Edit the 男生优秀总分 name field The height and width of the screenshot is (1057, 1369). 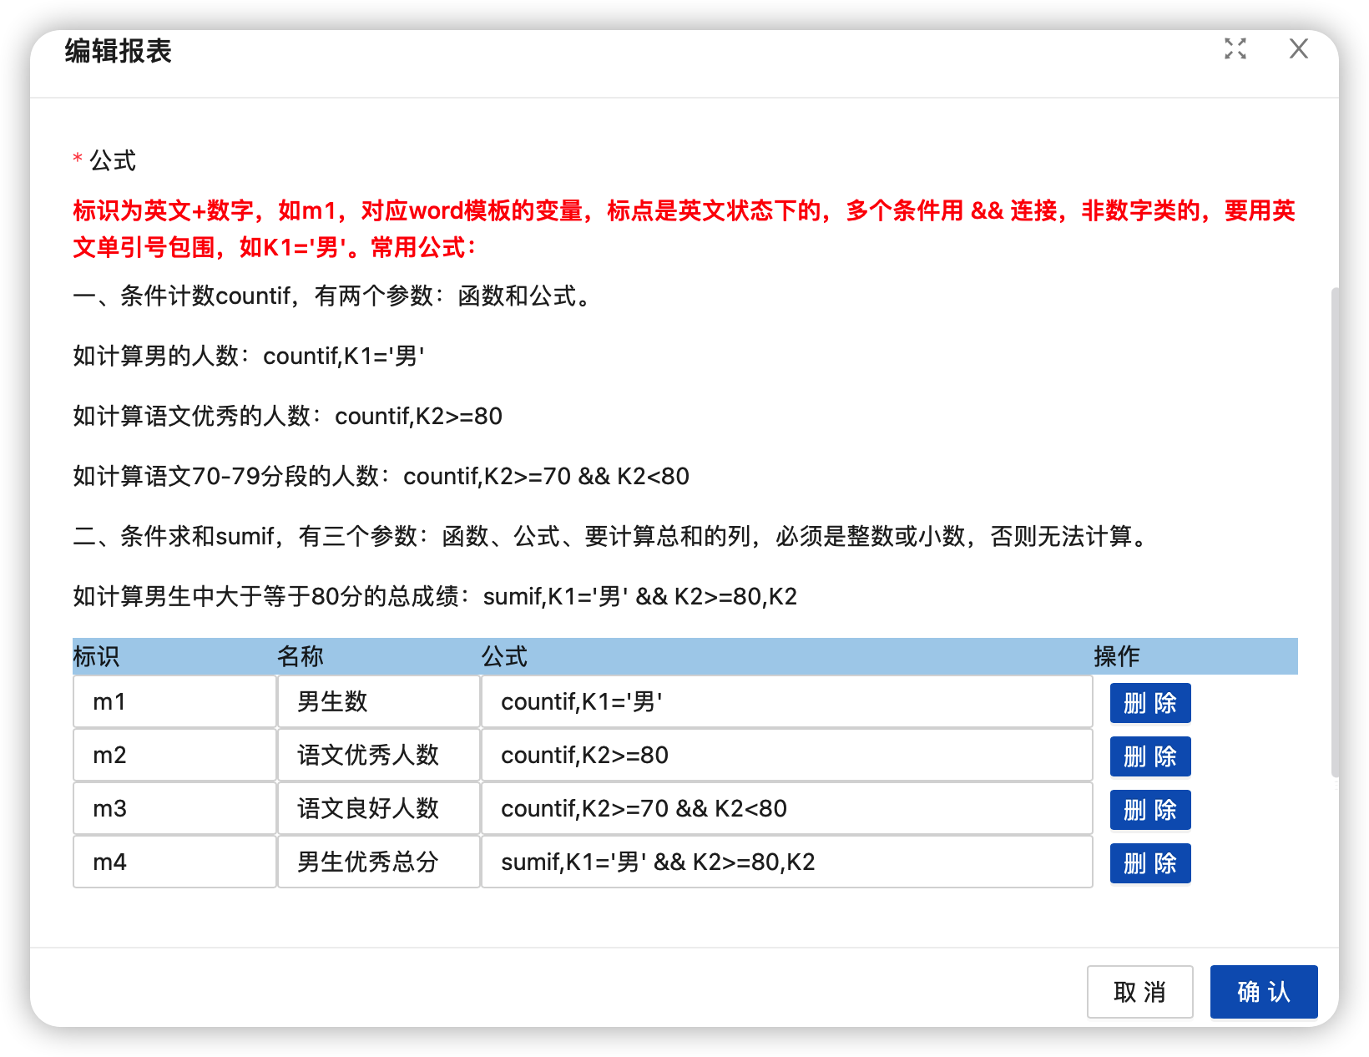coord(379,862)
